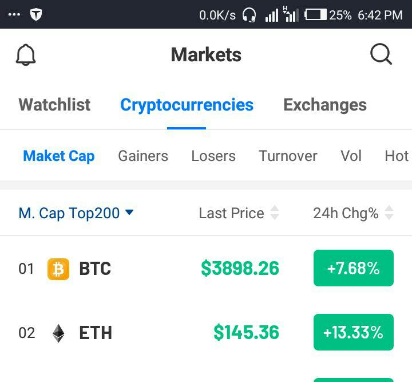
Task: Open notifications bell icon
Action: 25,55
